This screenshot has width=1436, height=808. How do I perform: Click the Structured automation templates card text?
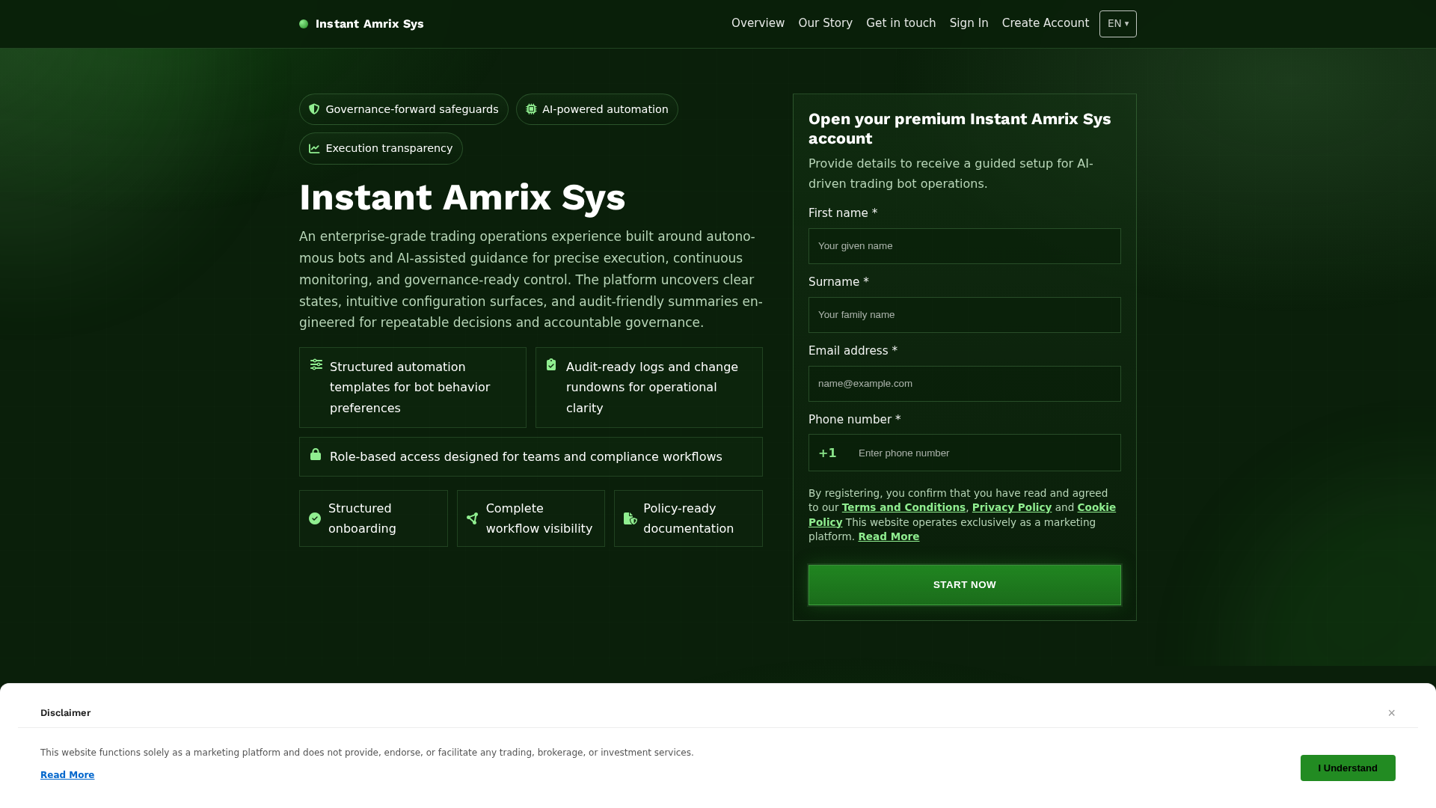click(410, 388)
